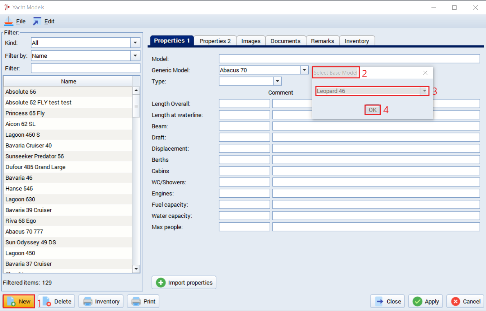The height and width of the screenshot is (311, 486).
Task: Confirm base model with OK button
Action: tap(373, 110)
